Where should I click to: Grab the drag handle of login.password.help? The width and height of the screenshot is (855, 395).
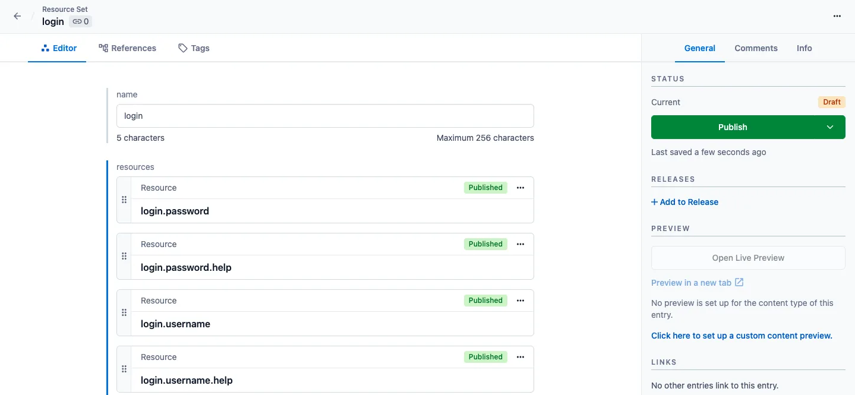(x=124, y=256)
